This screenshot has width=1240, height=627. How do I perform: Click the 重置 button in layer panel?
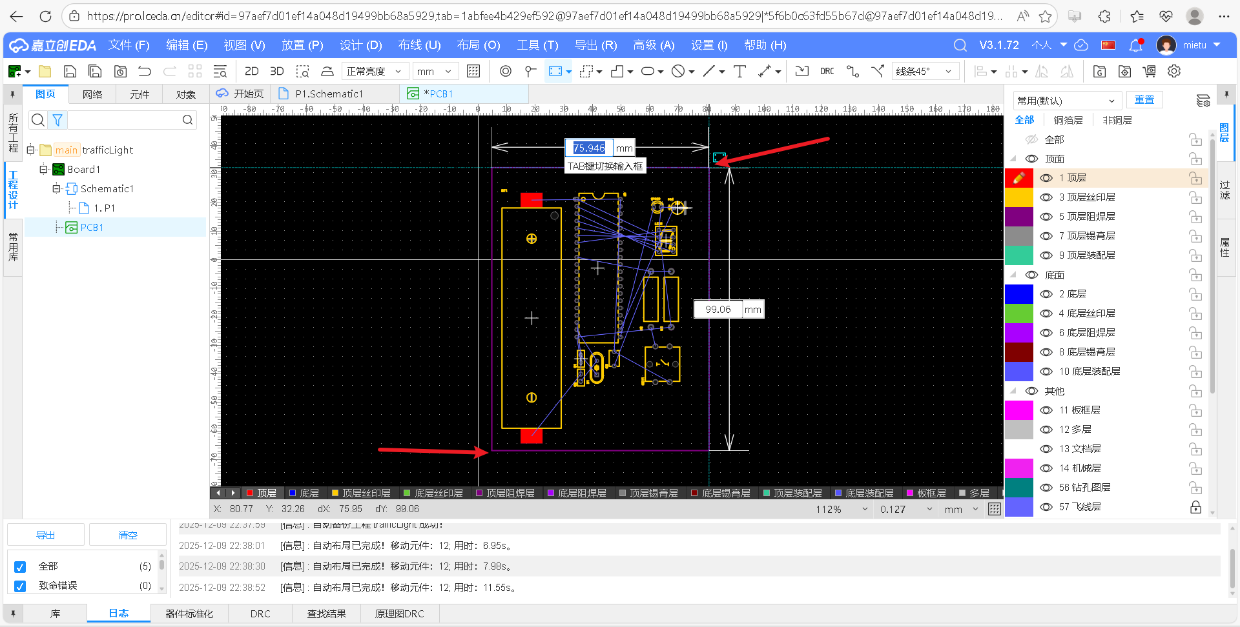coord(1144,100)
